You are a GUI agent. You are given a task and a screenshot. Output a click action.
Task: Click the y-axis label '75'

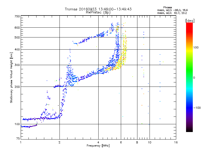[x=18, y=138]
